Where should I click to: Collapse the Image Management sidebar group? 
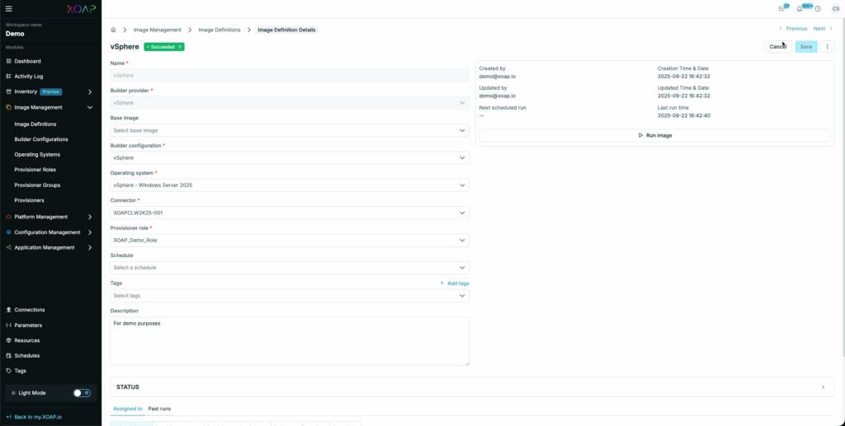[90, 107]
